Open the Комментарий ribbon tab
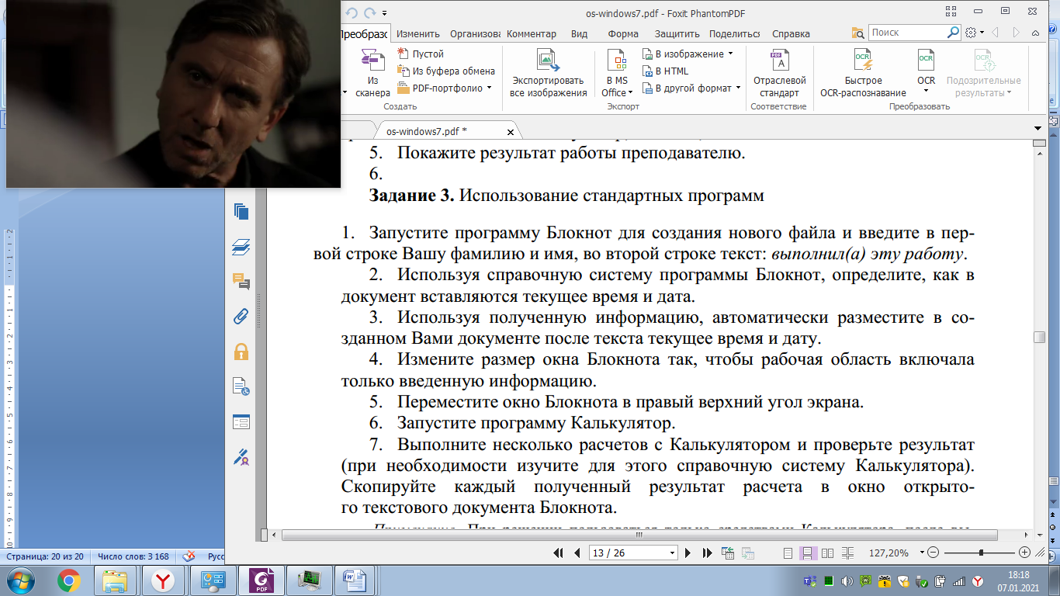This screenshot has height=596, width=1060. tap(532, 33)
